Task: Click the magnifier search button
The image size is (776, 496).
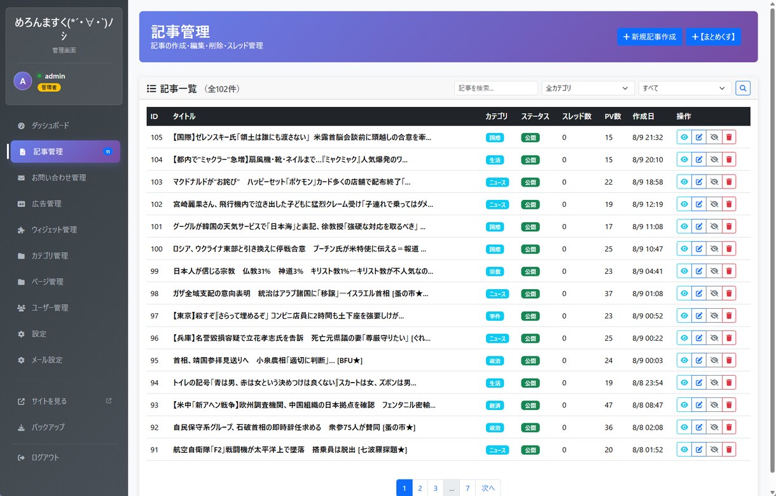Action: 743,88
